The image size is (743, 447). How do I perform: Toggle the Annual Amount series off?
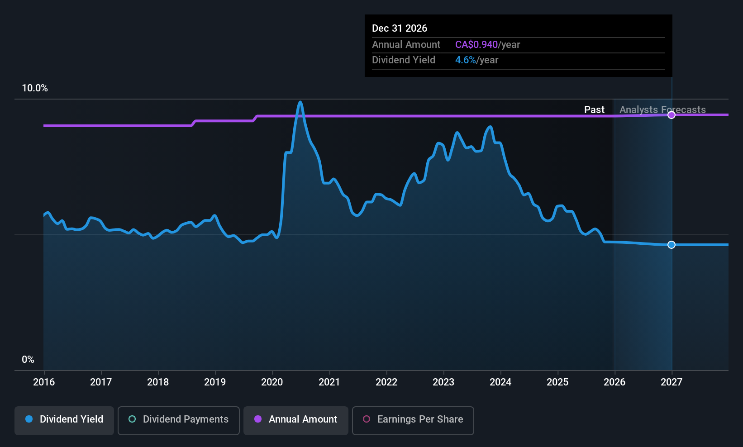(295, 420)
